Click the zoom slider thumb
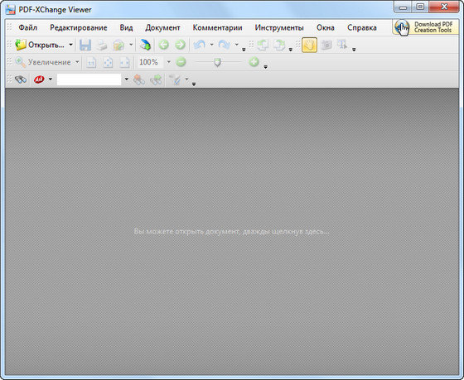 coord(217,62)
